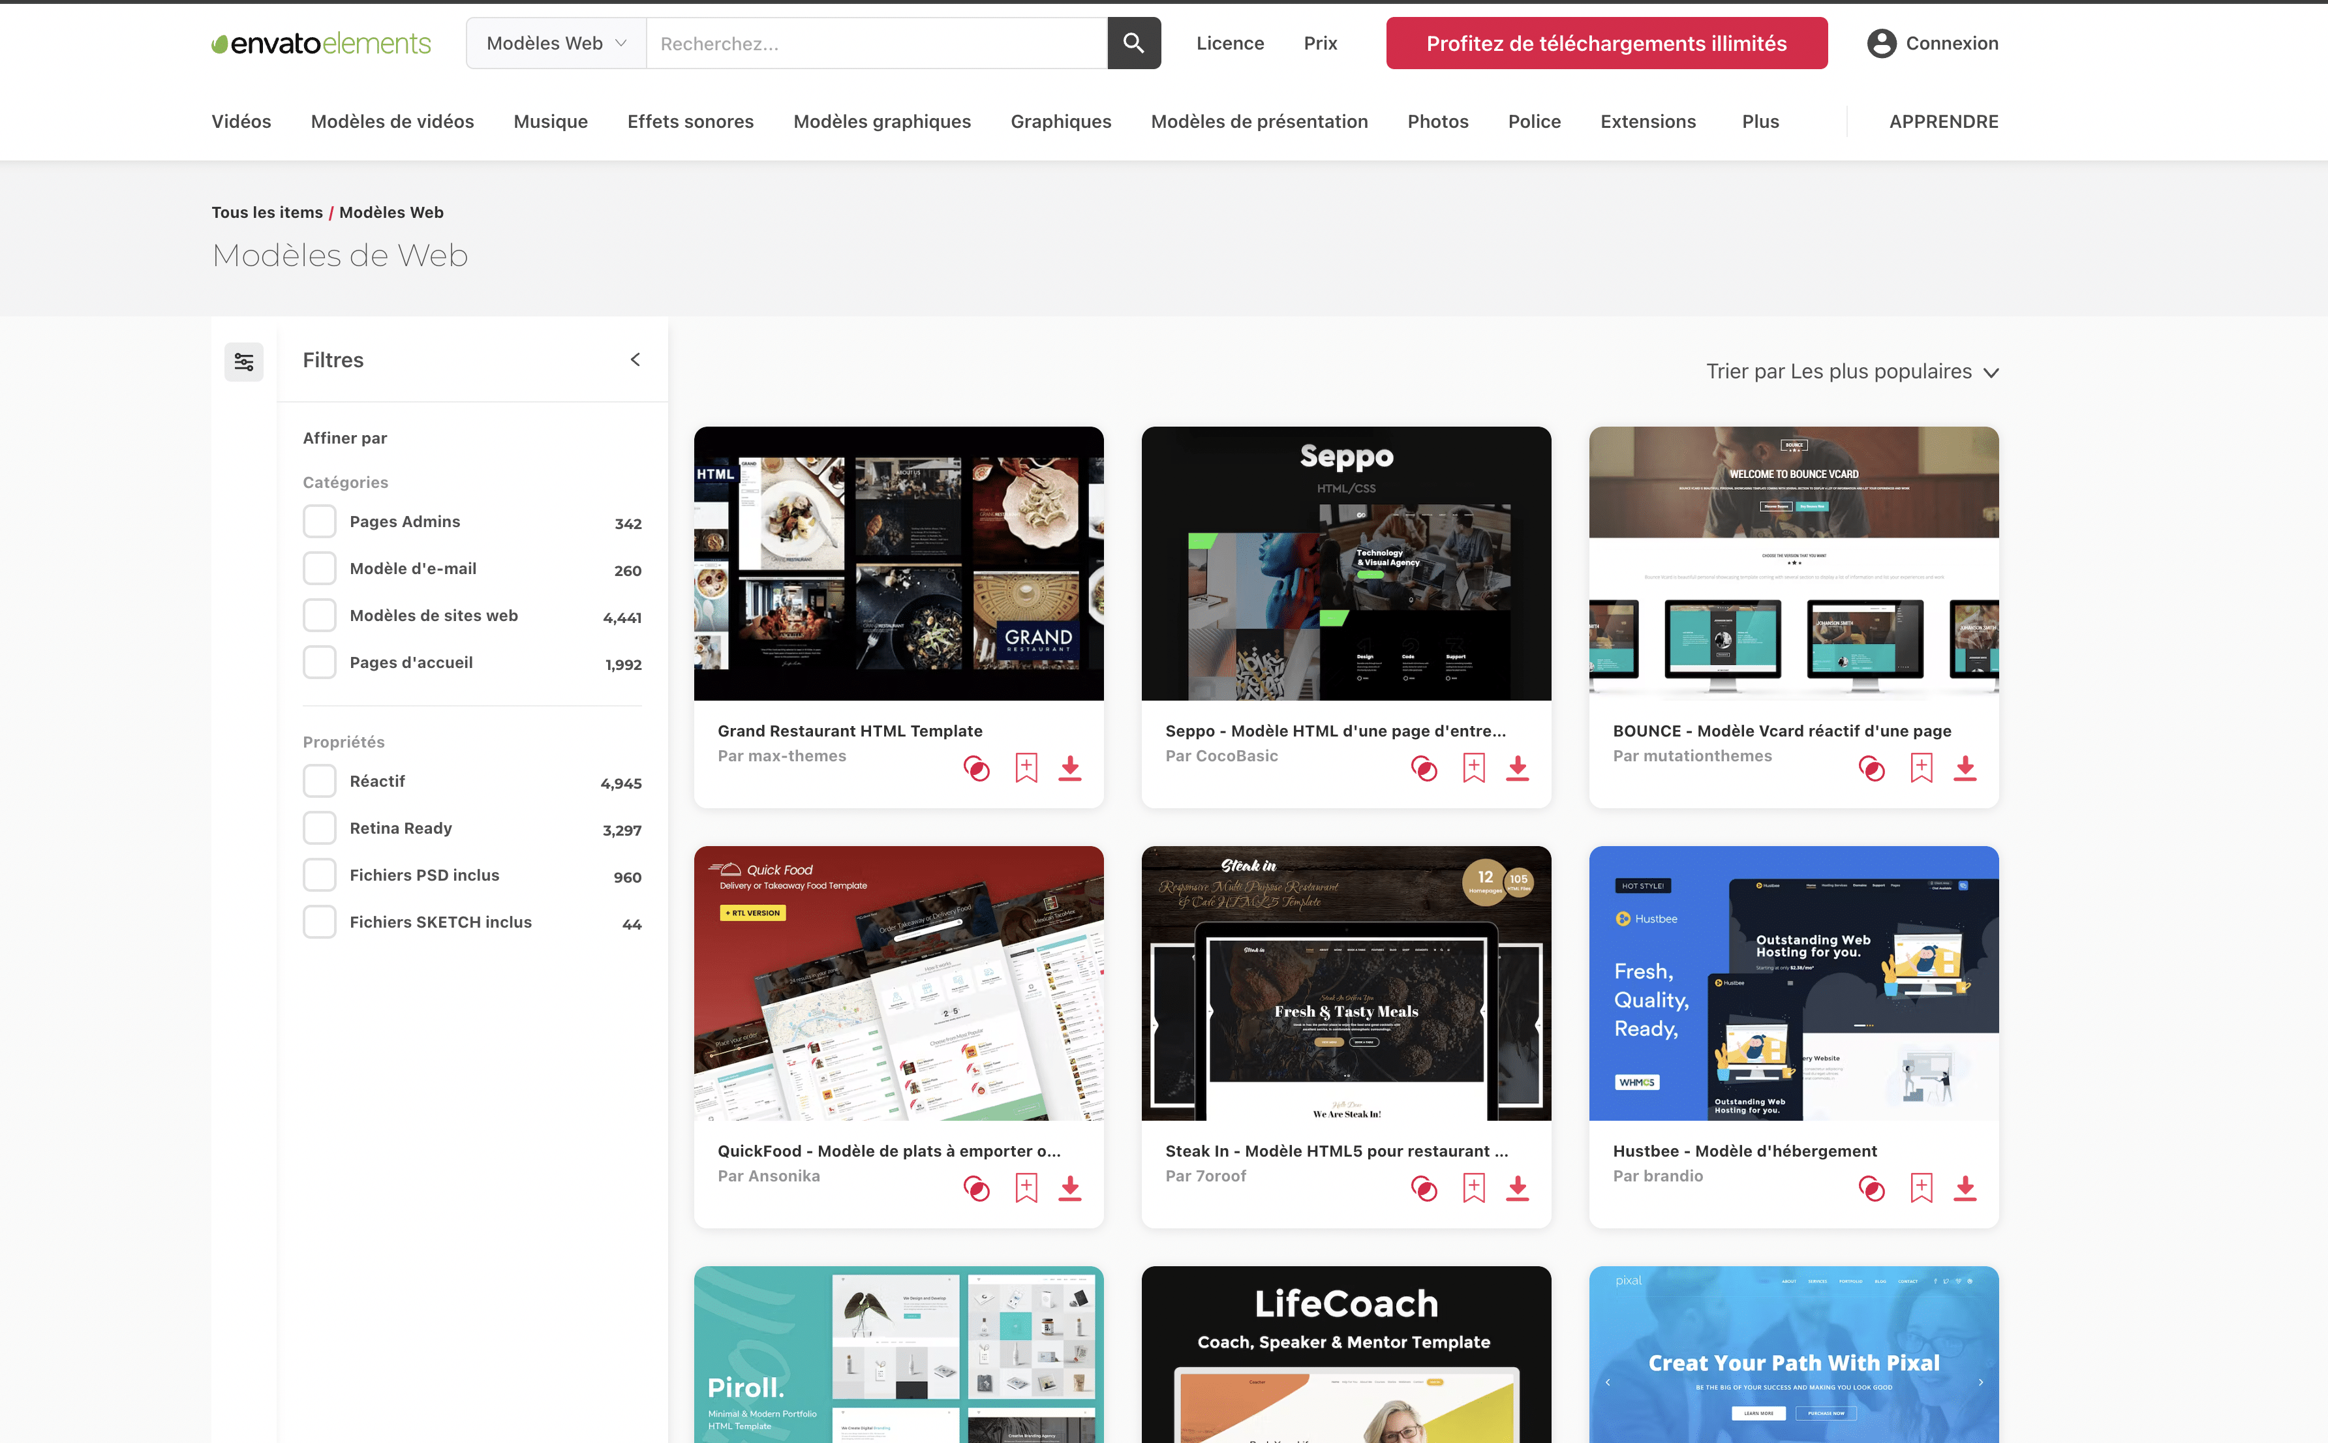
Task: Open the Modèles Web search category dropdown
Action: click(557, 43)
